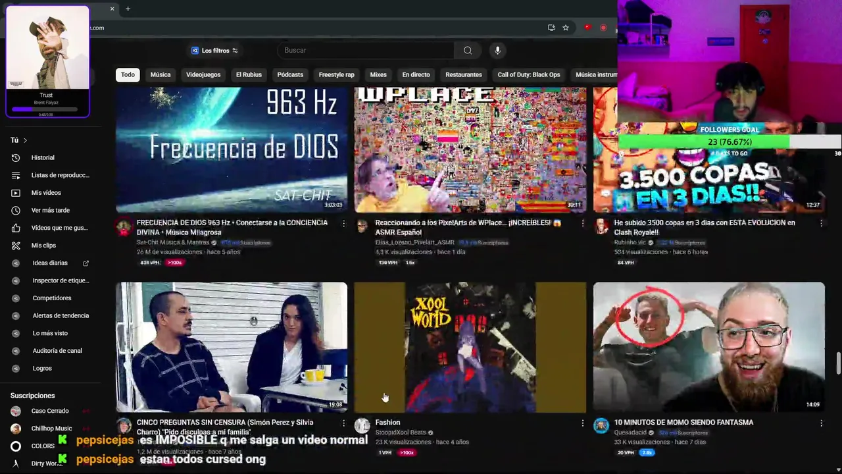The image size is (842, 474).
Task: Open Alertas de tendencia in sidebar
Action: pos(61,315)
